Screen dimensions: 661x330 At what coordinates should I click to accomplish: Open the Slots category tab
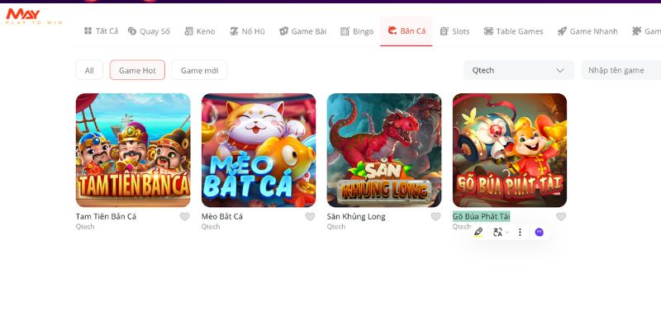454,31
